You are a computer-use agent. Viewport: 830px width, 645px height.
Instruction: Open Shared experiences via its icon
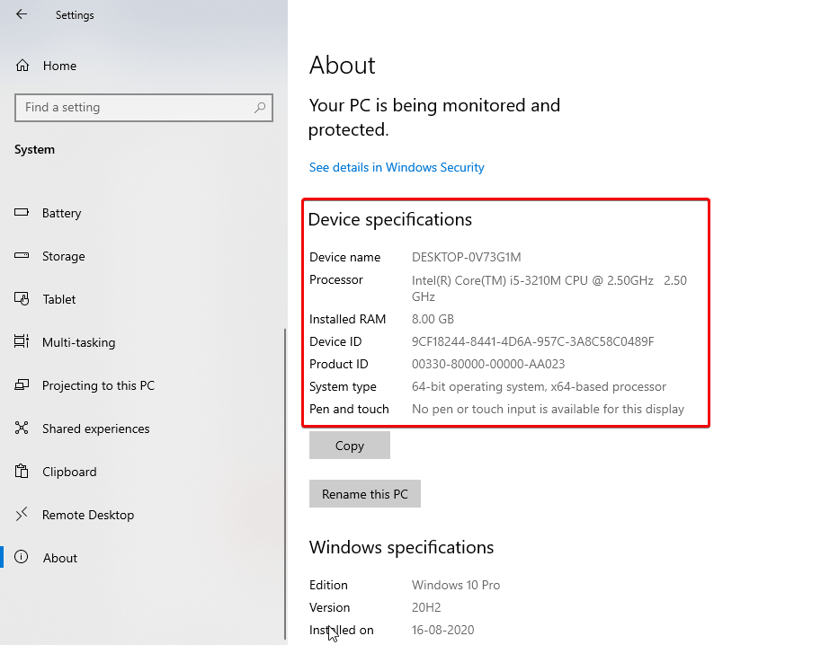(23, 429)
